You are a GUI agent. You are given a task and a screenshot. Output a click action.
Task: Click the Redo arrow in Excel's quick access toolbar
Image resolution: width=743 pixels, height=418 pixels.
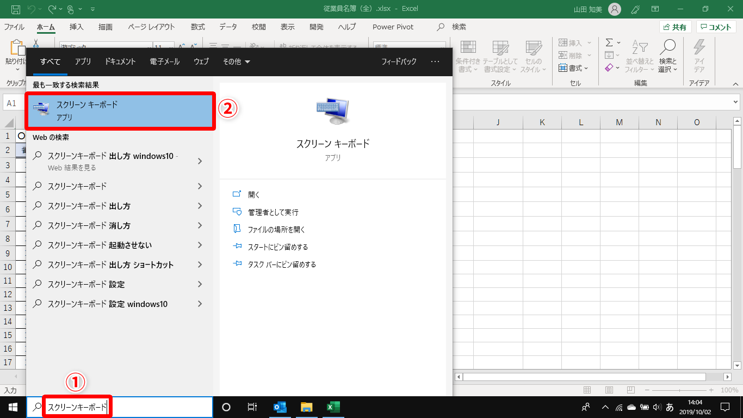[x=53, y=9]
